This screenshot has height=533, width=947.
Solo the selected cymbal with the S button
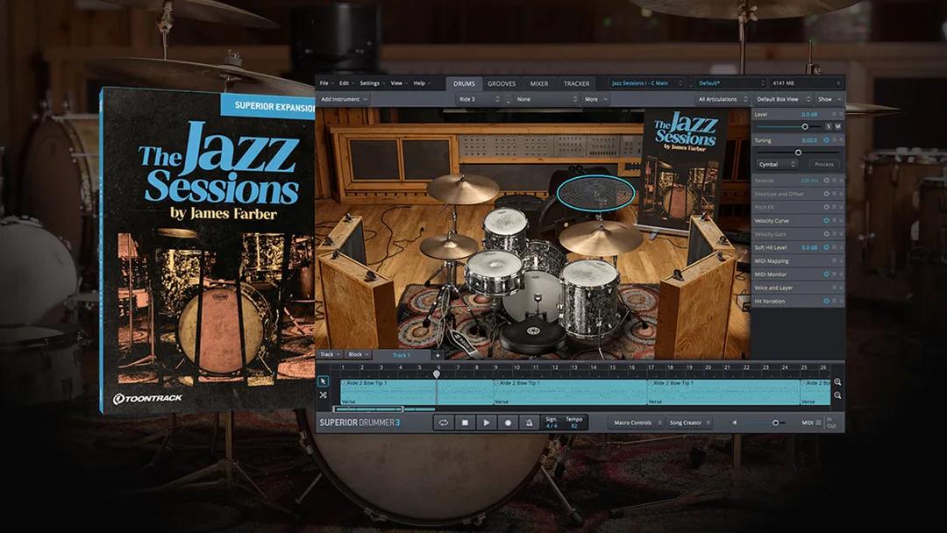click(x=829, y=126)
